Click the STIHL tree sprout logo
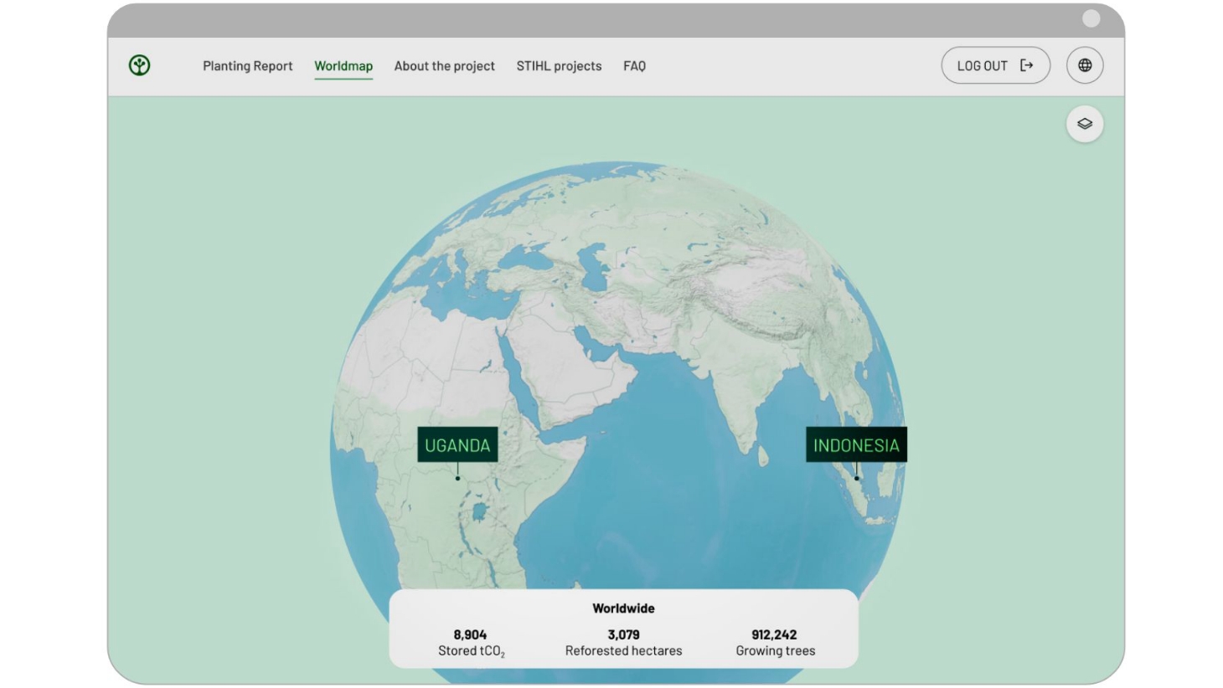This screenshot has width=1223, height=688. [139, 65]
